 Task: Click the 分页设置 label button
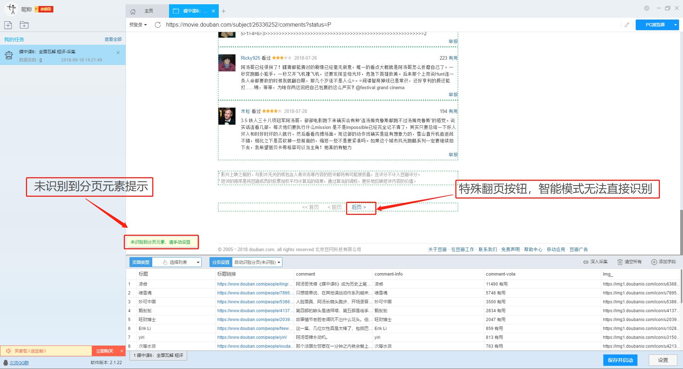pyautogui.click(x=221, y=262)
